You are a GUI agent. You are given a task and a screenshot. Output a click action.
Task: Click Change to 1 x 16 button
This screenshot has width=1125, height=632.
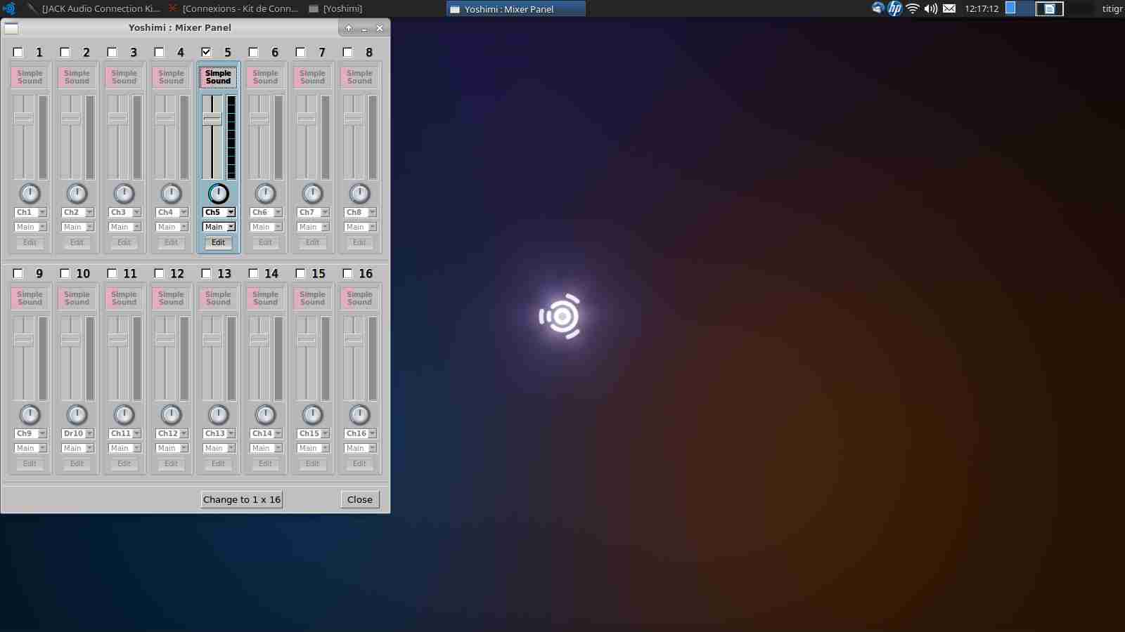[241, 499]
